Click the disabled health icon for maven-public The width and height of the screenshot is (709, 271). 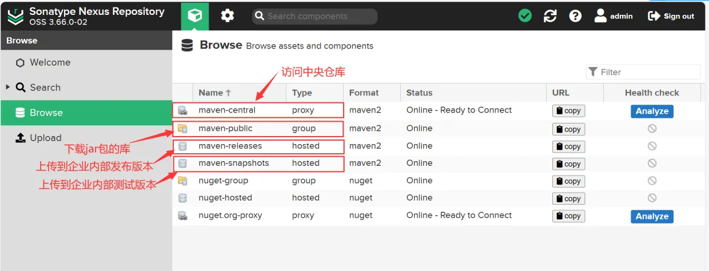click(652, 129)
